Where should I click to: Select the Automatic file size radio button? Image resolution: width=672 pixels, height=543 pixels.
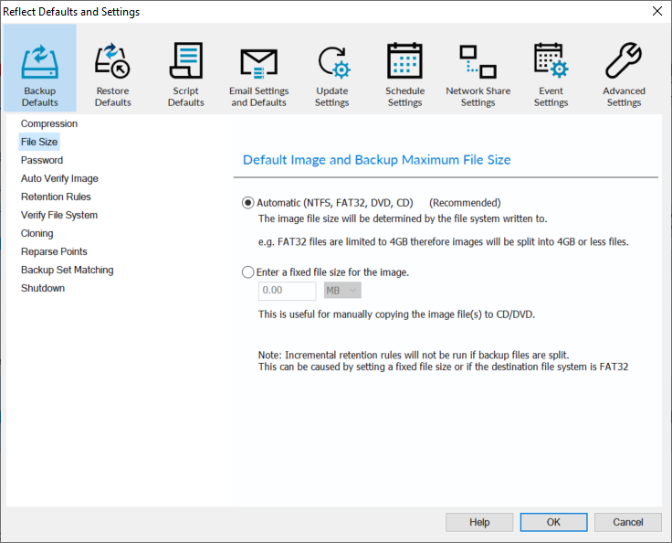(x=248, y=203)
